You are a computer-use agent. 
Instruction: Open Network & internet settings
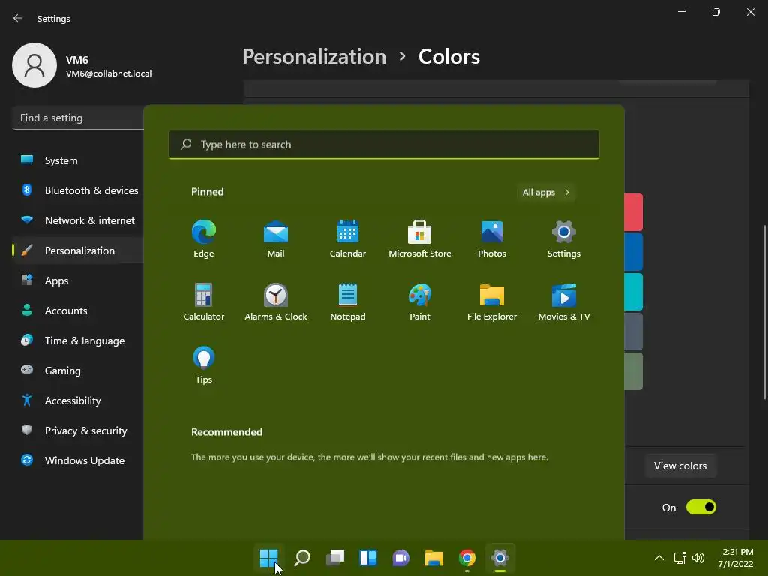pyautogui.click(x=78, y=220)
